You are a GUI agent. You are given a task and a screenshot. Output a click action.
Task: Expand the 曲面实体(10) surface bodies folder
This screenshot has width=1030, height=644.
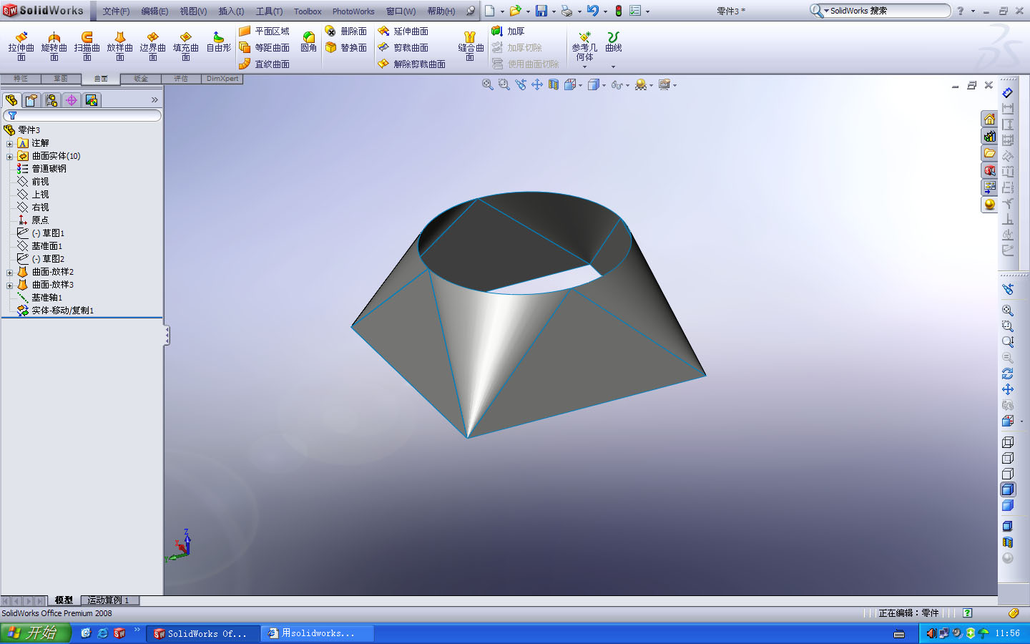coord(9,157)
